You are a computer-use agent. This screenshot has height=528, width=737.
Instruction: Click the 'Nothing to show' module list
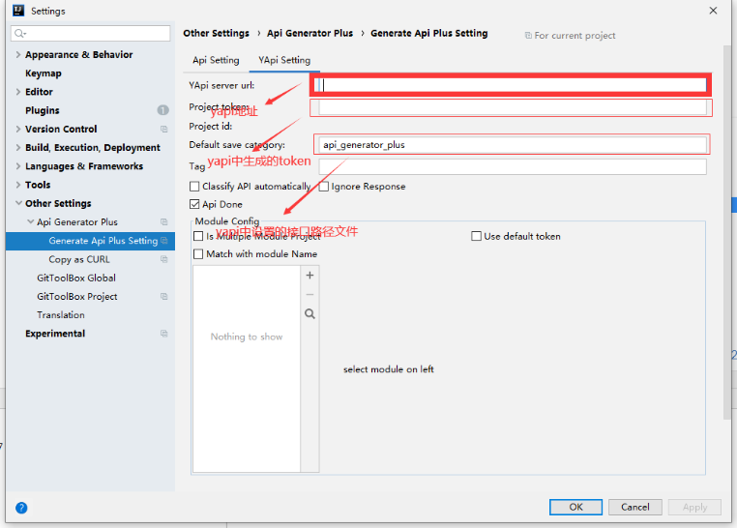coord(247,368)
